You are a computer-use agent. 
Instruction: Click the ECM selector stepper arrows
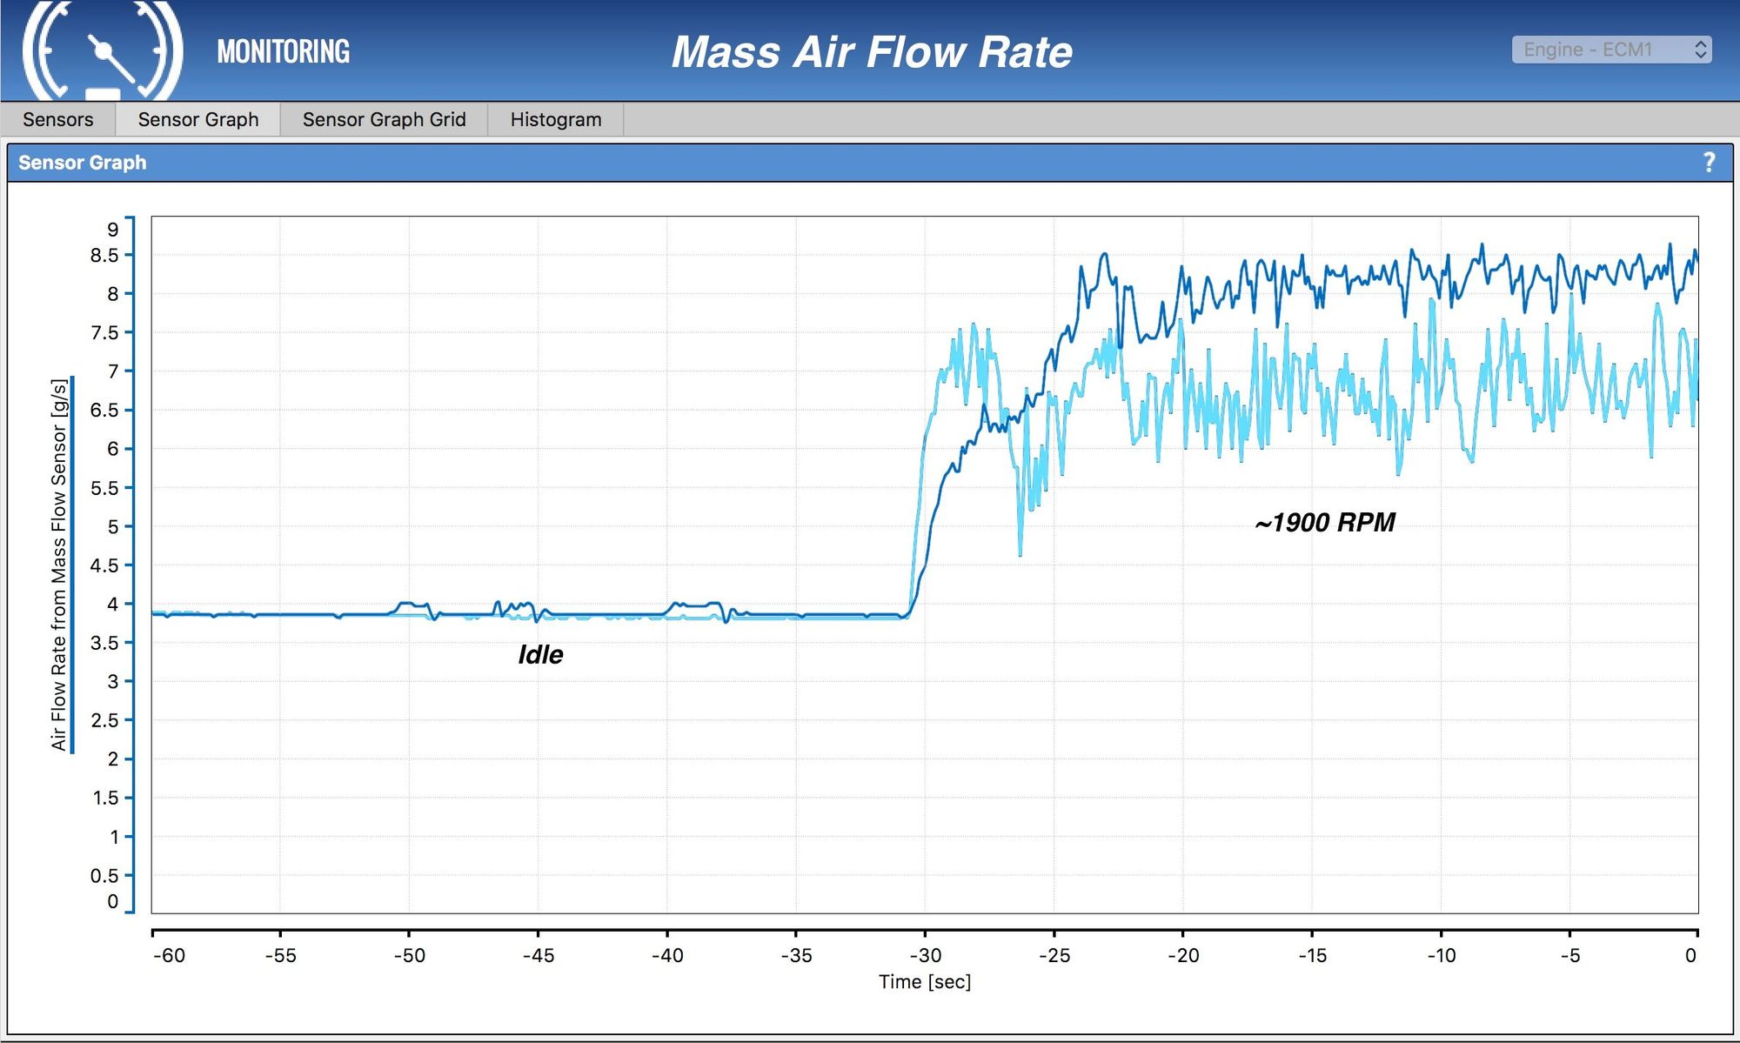[1701, 50]
